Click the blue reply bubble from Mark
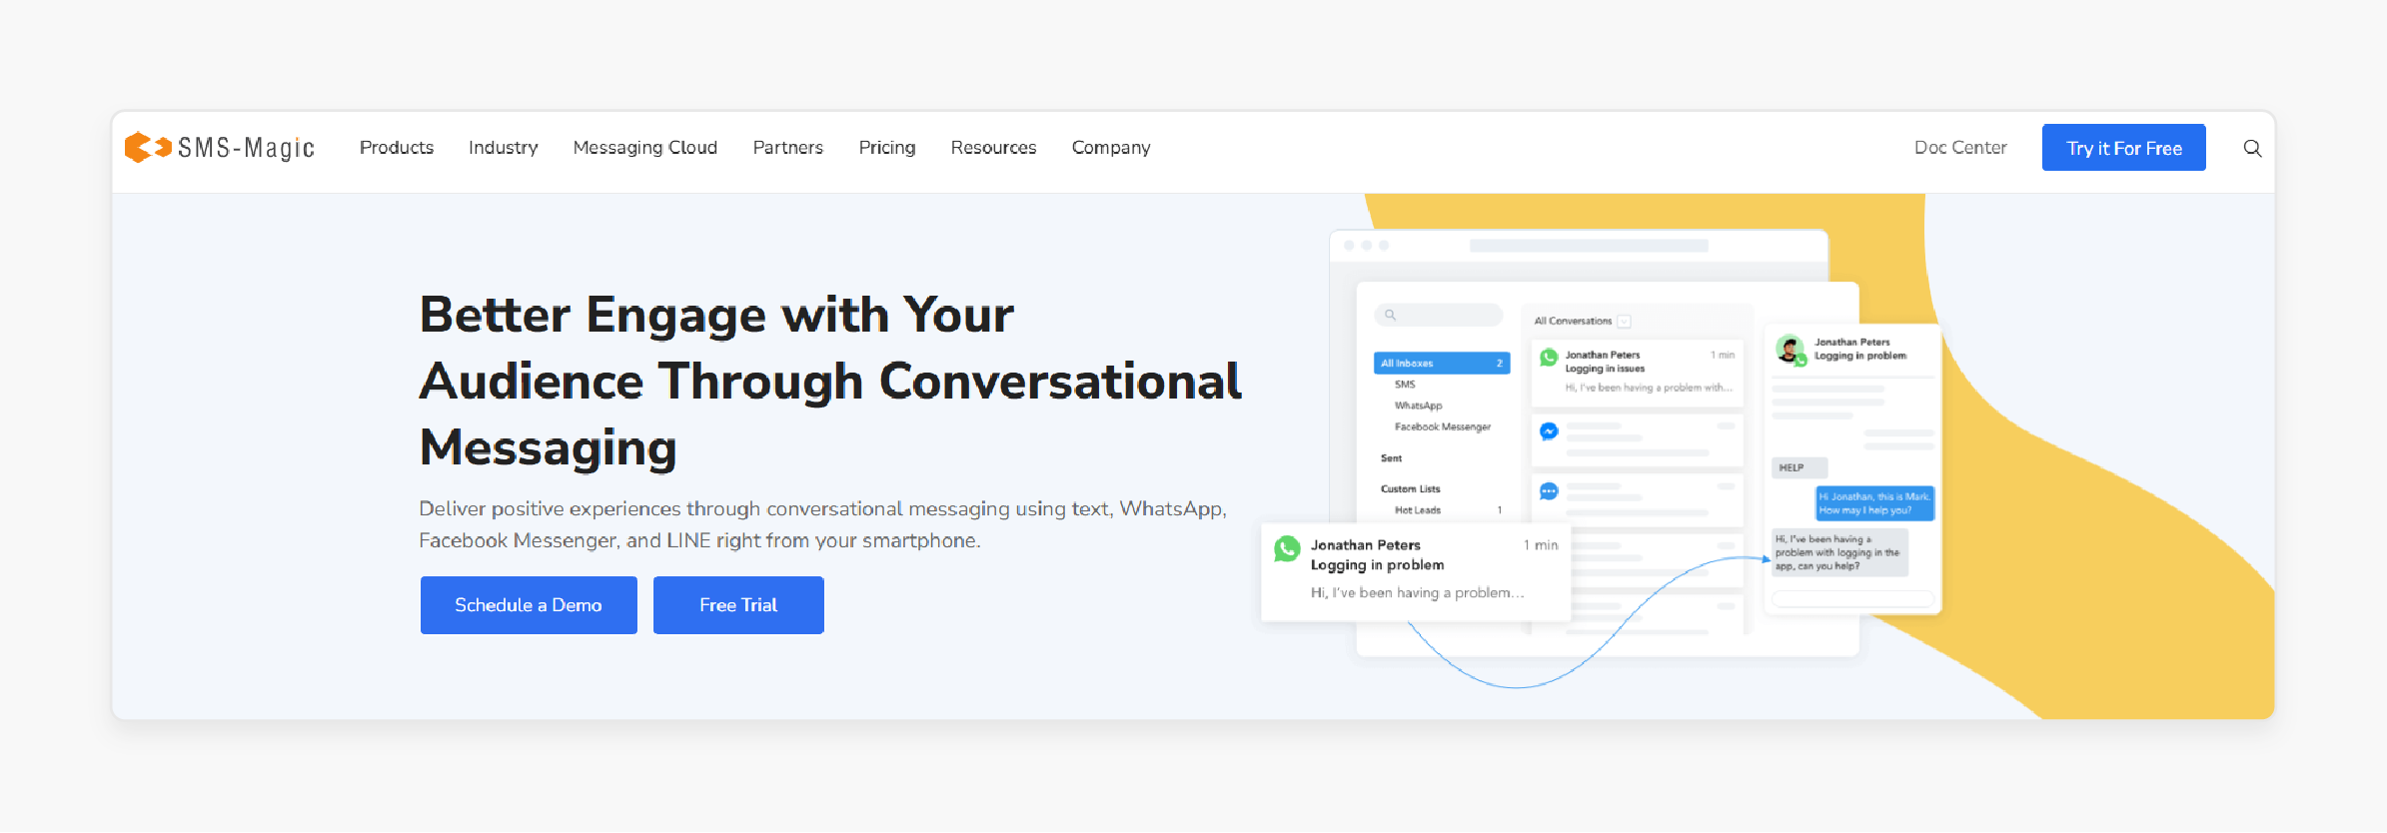This screenshot has height=833, width=2387. pos(1874,503)
